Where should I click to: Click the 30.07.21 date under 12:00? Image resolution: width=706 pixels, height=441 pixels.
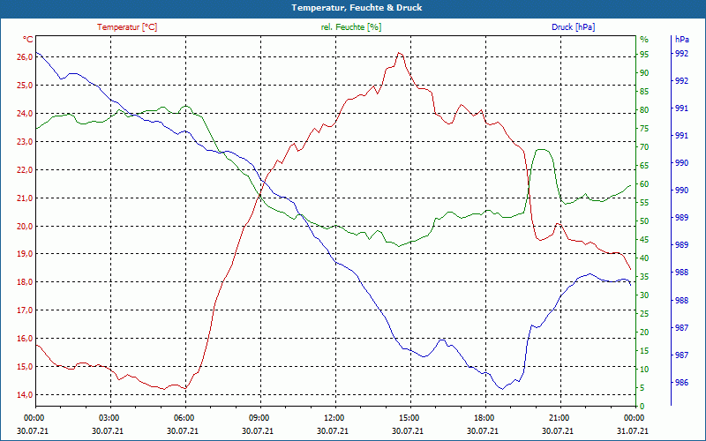pyautogui.click(x=334, y=430)
